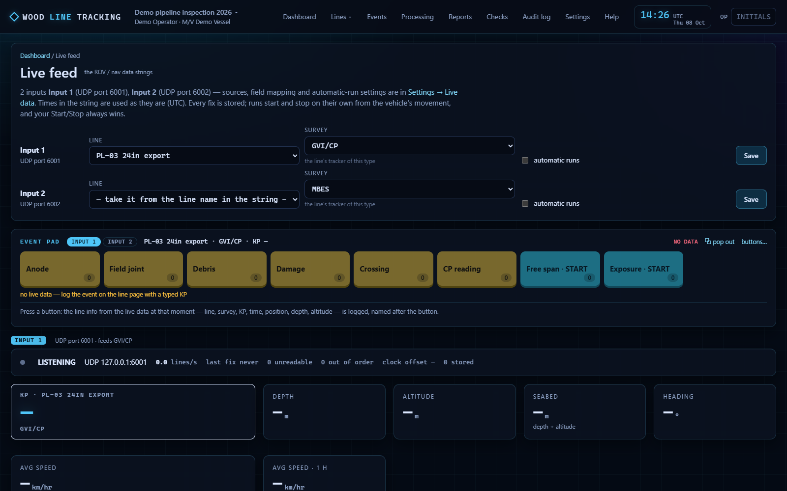Image resolution: width=787 pixels, height=491 pixels.
Task: Start a Free span event
Action: [x=560, y=269]
